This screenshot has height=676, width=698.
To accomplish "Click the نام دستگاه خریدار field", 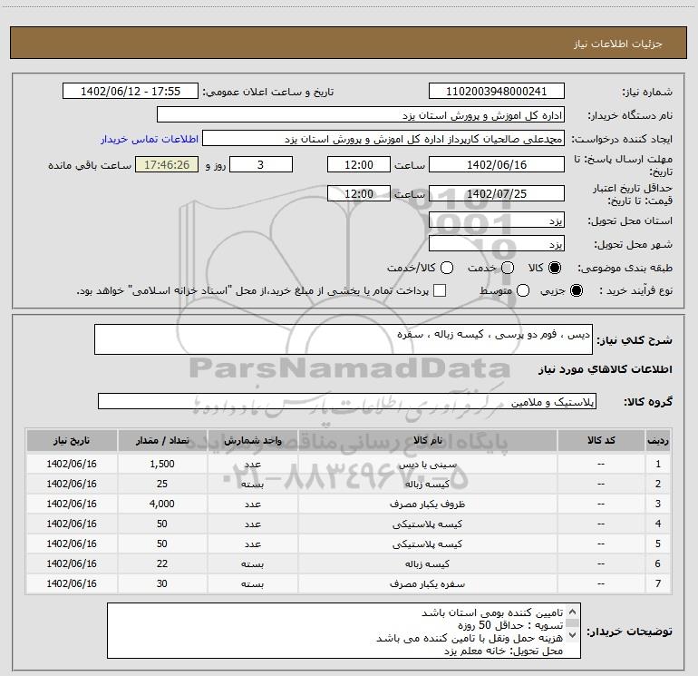I will (x=361, y=114).
